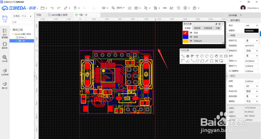This screenshot has height=139, width=261.
Task: Click the undo arrow icon
Action: pyautogui.click(x=52, y=8)
